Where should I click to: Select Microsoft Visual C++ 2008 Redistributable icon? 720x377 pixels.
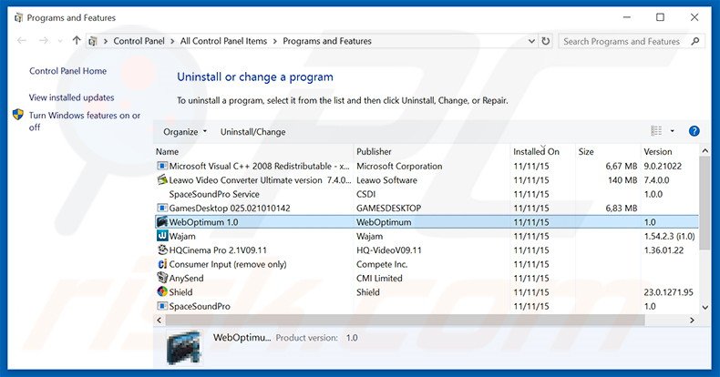tap(162, 166)
